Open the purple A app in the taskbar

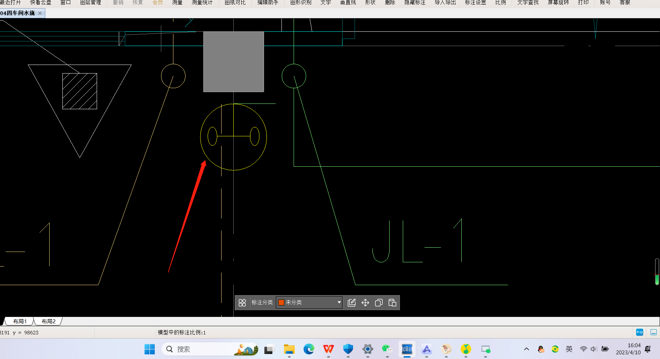pos(427,349)
